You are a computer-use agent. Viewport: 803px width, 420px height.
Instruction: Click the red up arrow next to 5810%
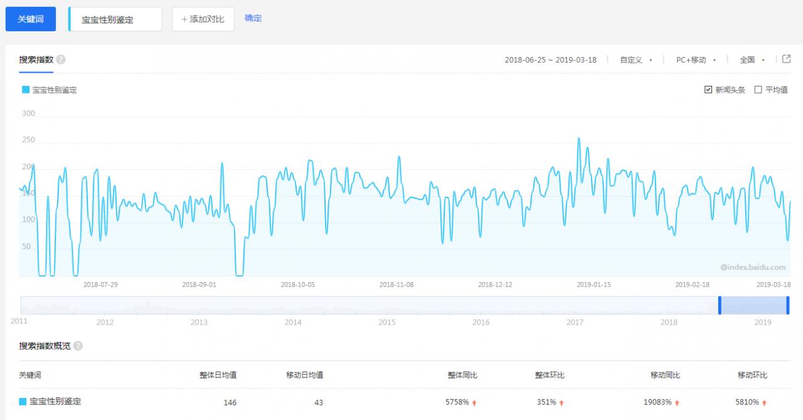[x=764, y=402]
